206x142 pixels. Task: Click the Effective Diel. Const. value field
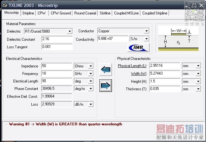click(57, 97)
